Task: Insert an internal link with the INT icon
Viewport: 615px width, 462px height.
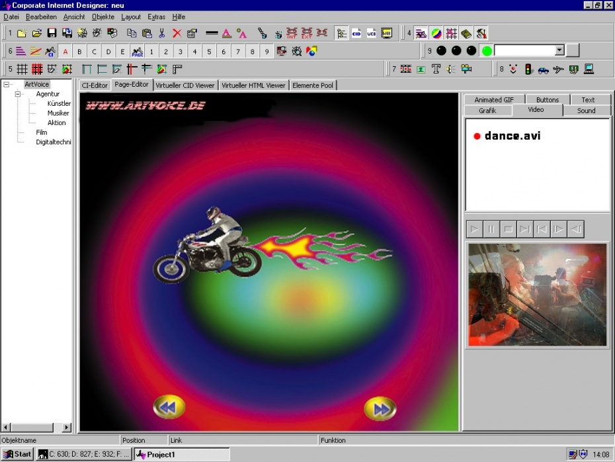Action: click(x=292, y=33)
